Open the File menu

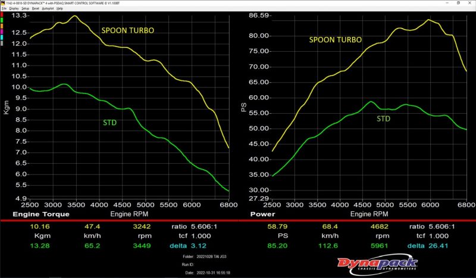[4, 9]
